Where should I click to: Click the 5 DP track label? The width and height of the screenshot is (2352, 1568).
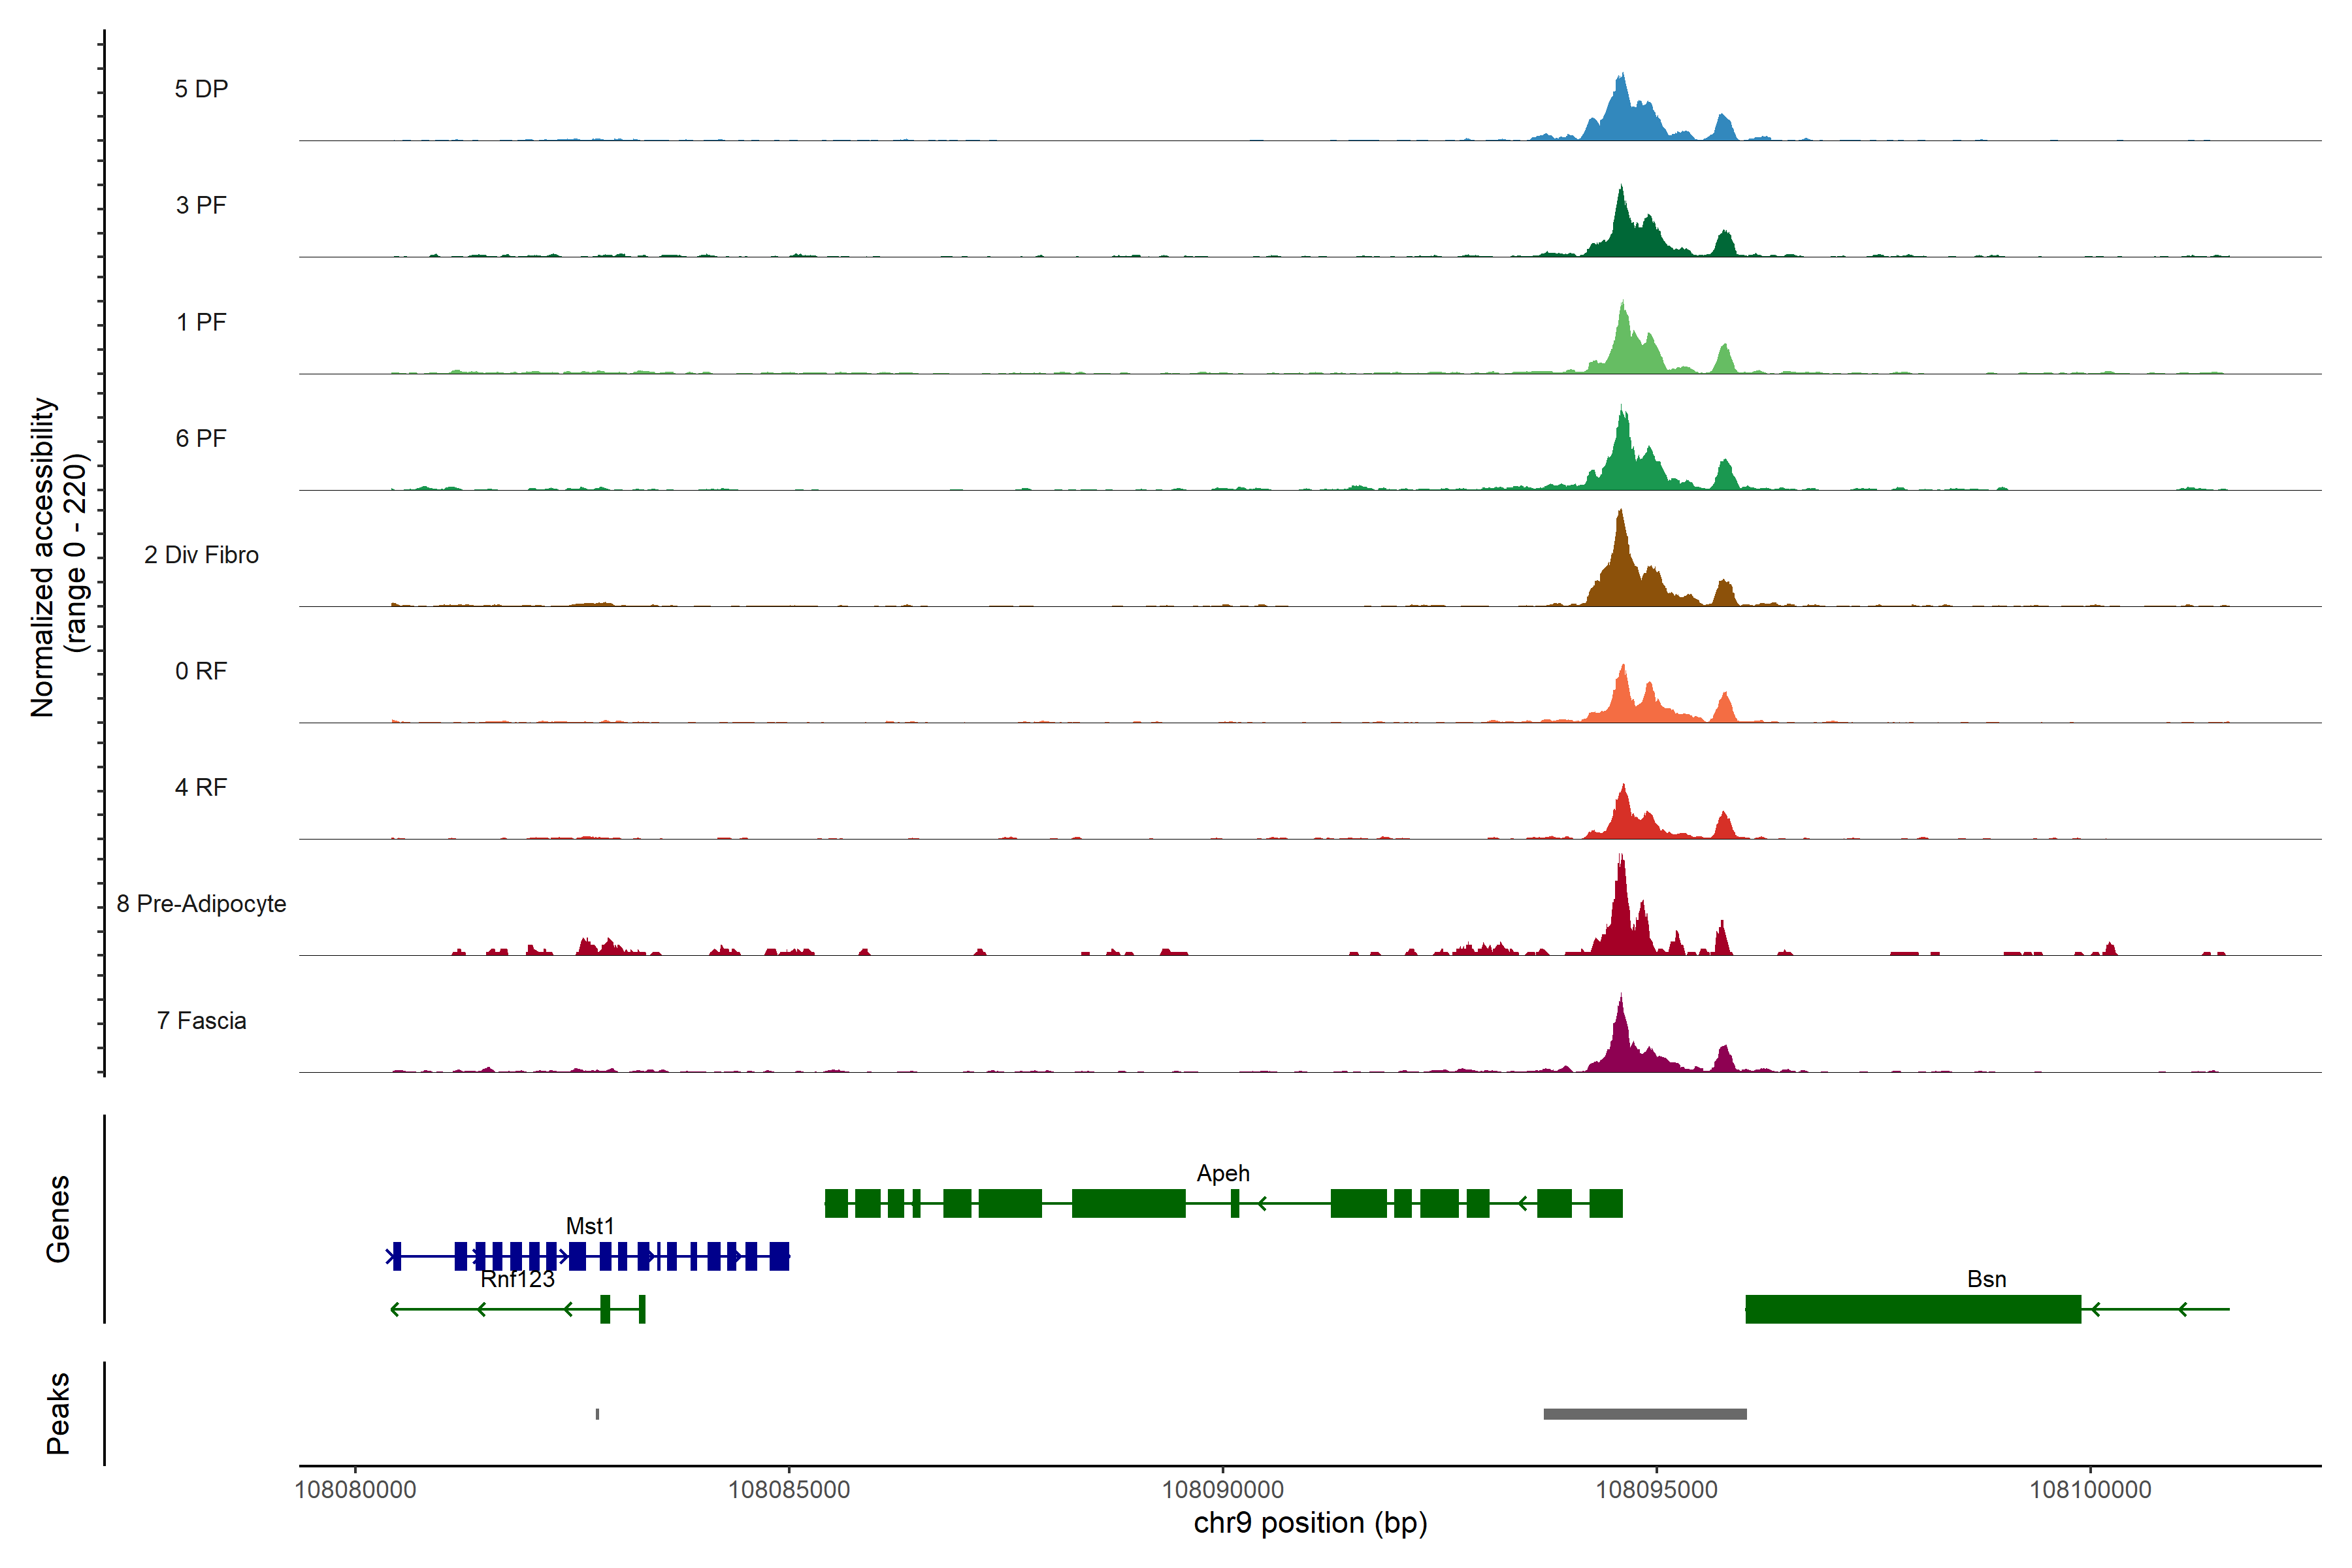(201, 89)
